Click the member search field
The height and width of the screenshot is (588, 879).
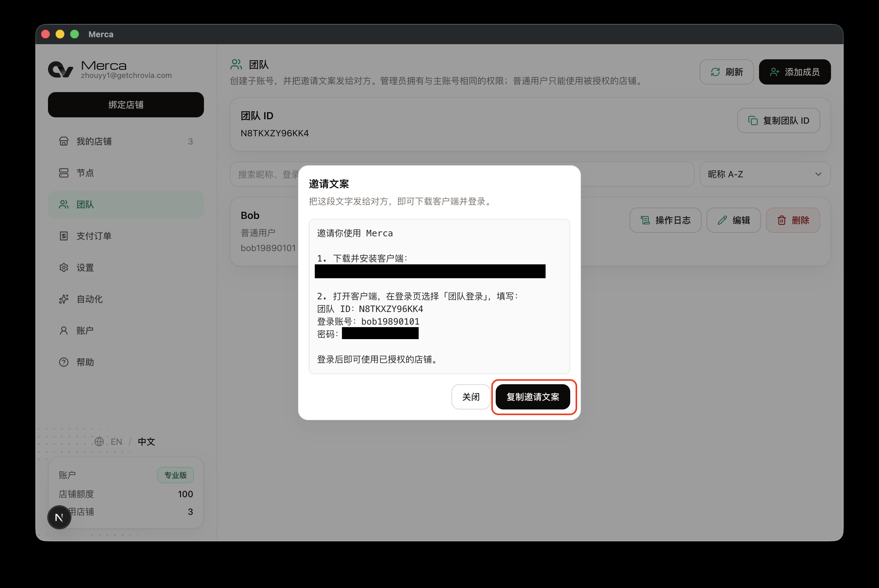pyautogui.click(x=462, y=174)
